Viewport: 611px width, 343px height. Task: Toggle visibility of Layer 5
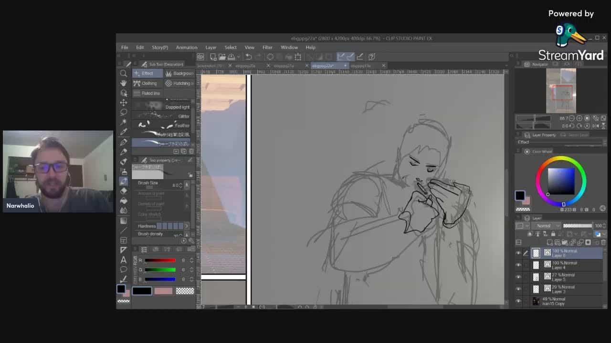point(518,277)
